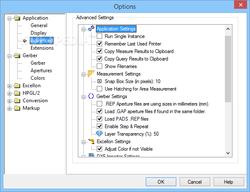Select the Display page in tree
This screenshot has height=192, width=250.
click(x=39, y=33)
